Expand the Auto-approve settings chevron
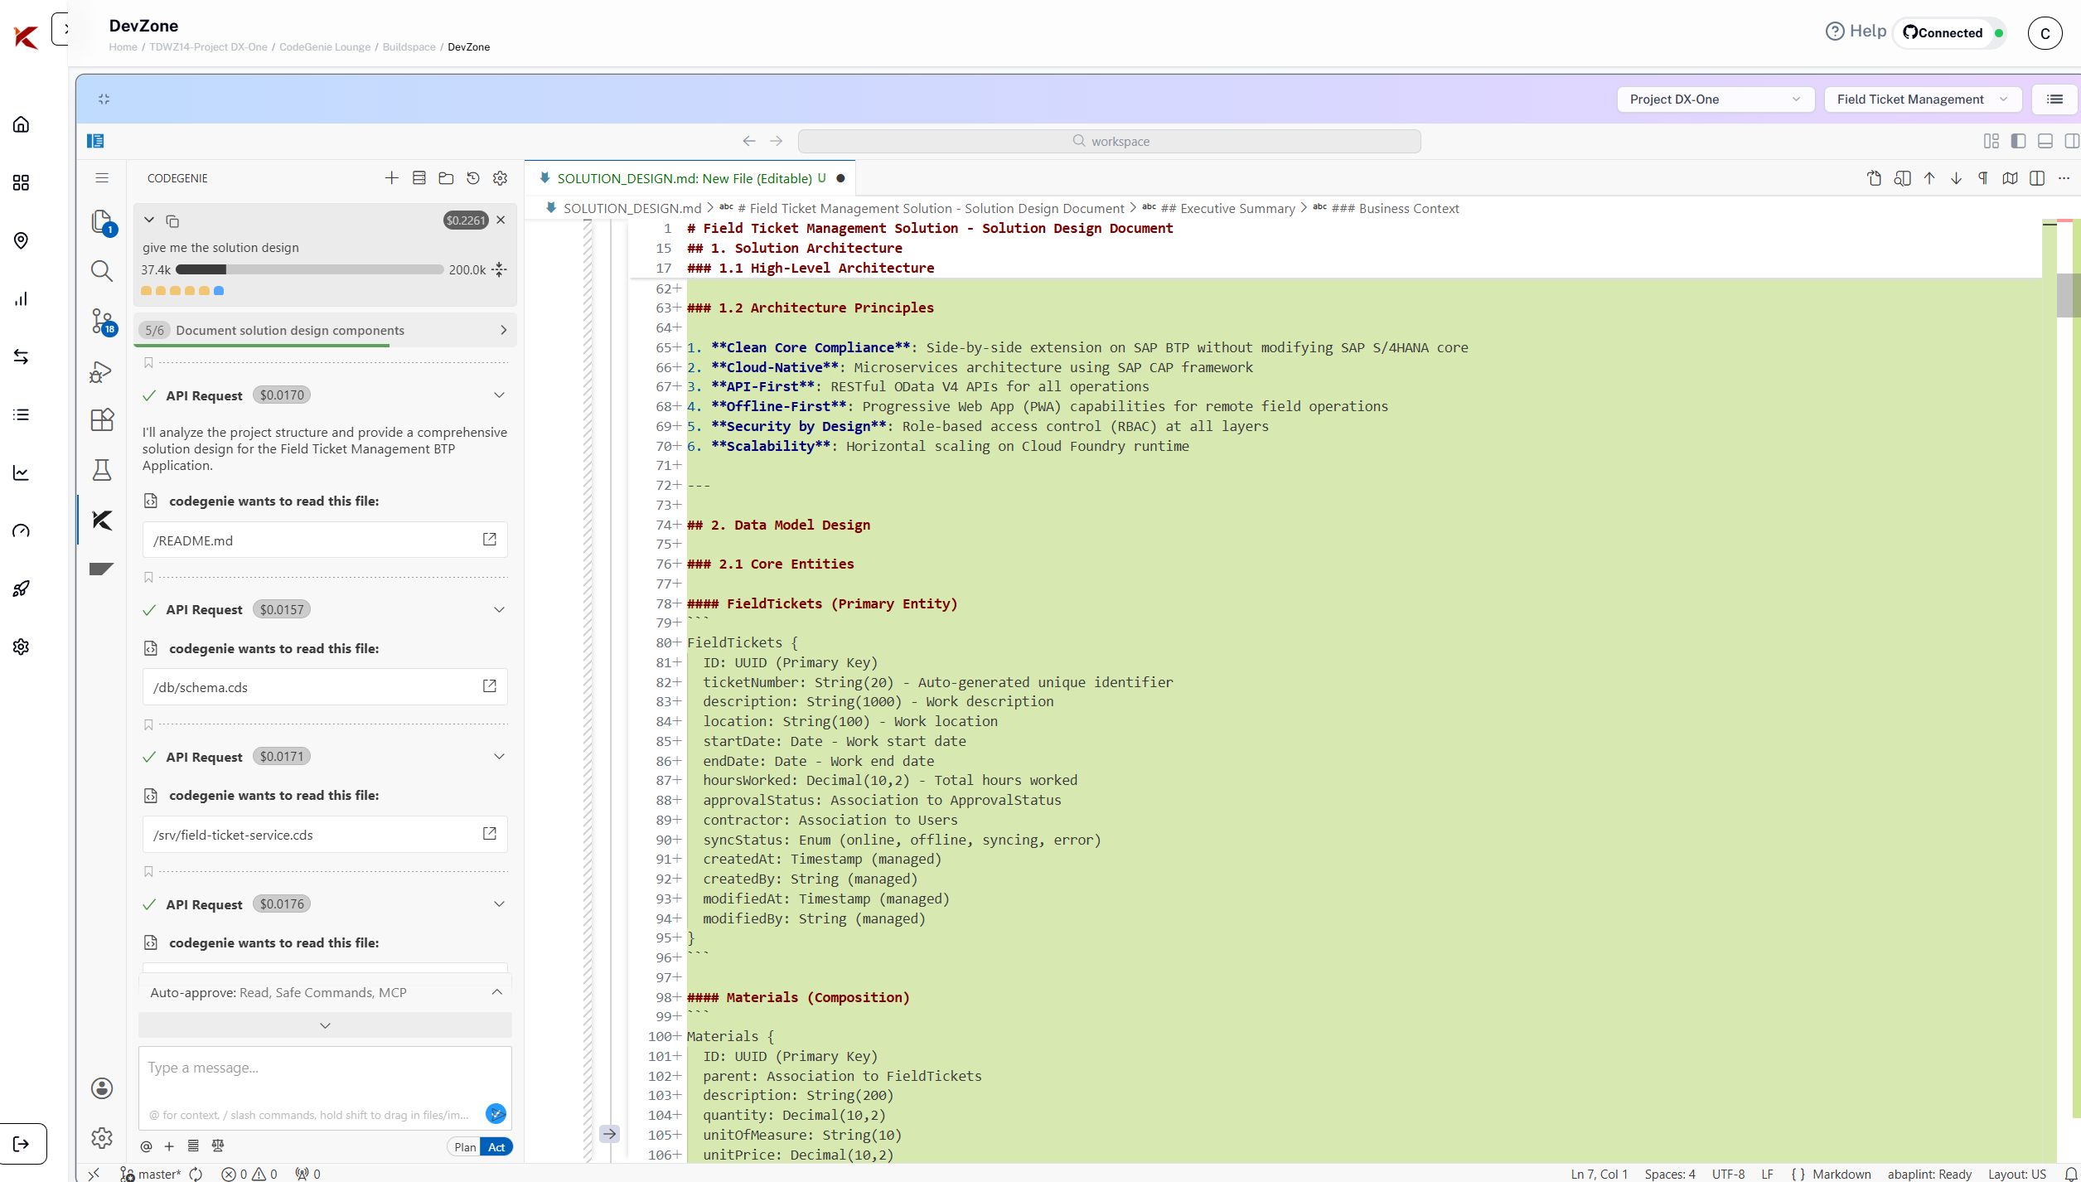2081x1182 pixels. (x=497, y=992)
